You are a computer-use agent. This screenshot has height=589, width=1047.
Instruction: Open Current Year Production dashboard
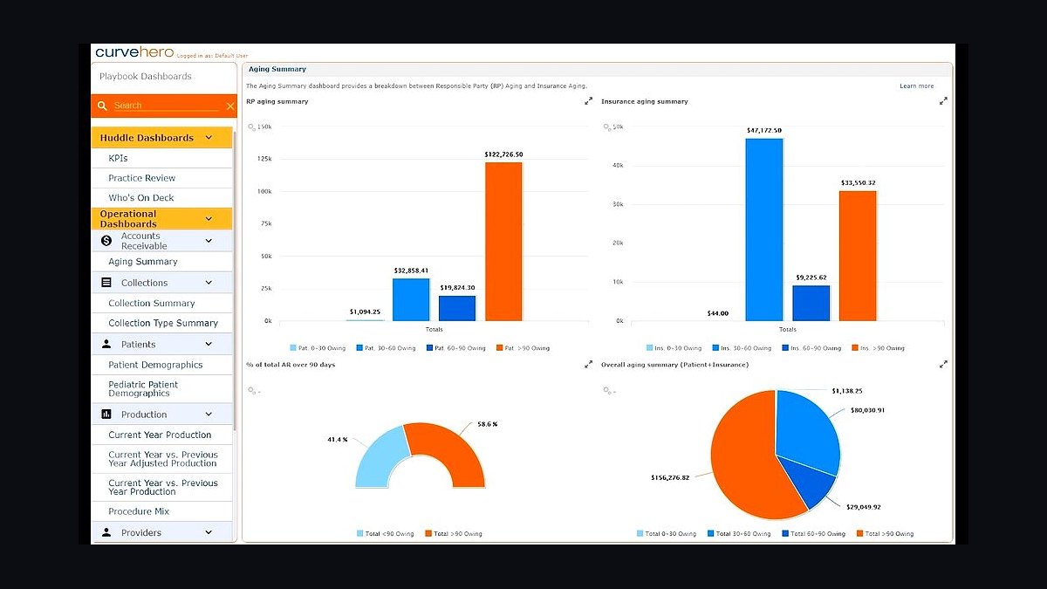click(x=162, y=435)
